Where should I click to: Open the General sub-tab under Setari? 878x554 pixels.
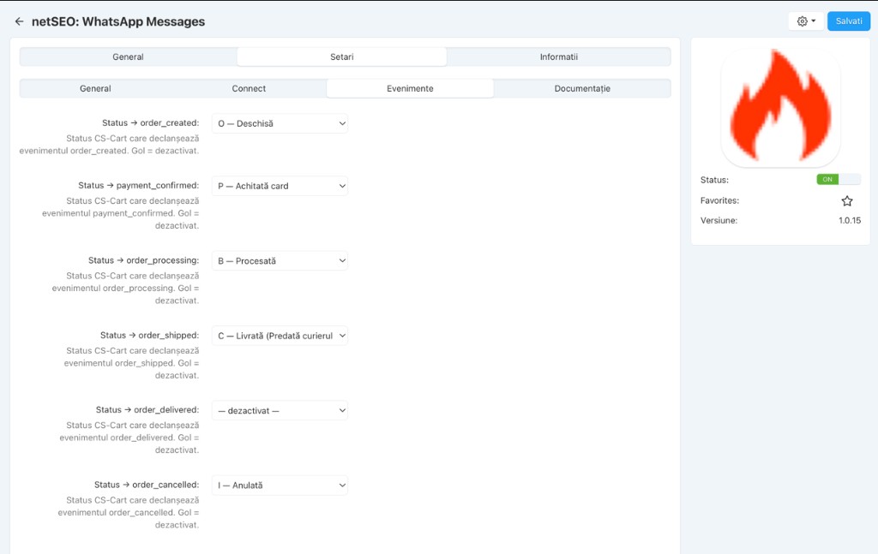pos(95,88)
